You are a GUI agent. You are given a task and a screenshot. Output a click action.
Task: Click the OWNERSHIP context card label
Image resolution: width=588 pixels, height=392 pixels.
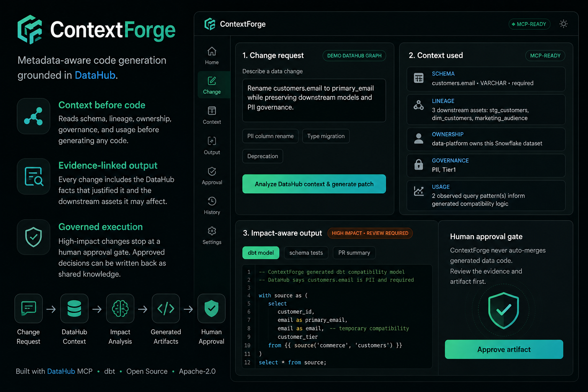click(448, 134)
